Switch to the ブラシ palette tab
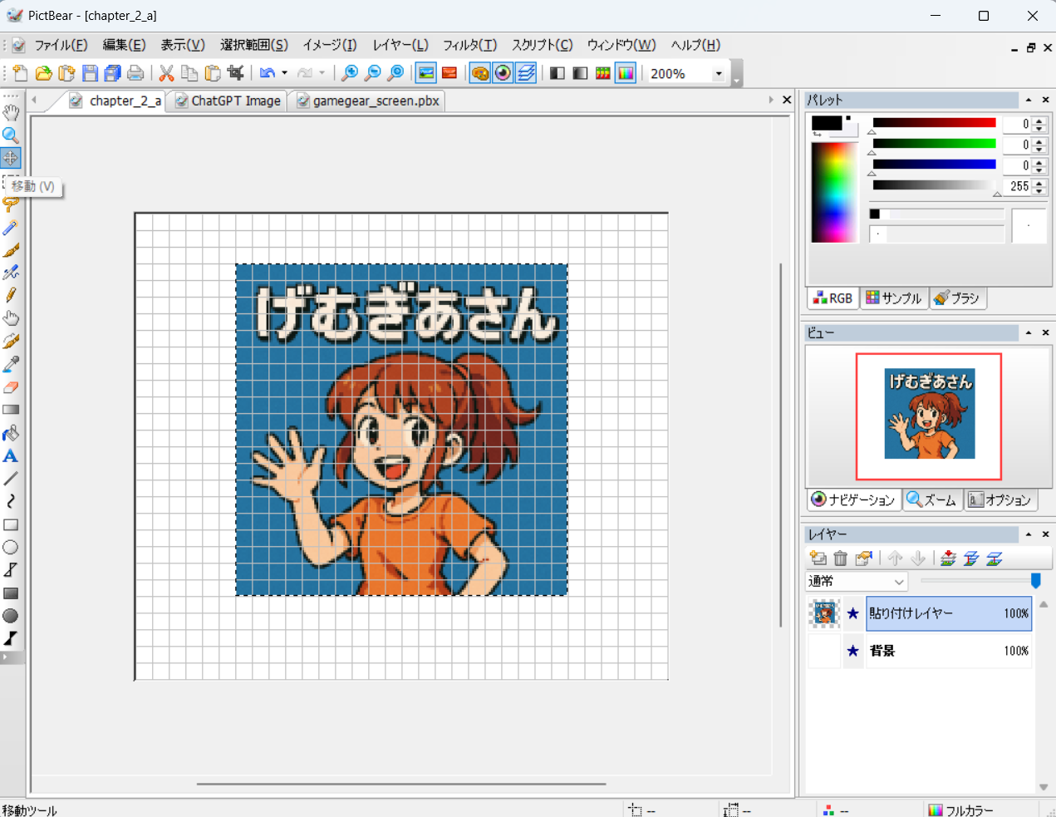This screenshot has width=1056, height=817. coord(958,298)
